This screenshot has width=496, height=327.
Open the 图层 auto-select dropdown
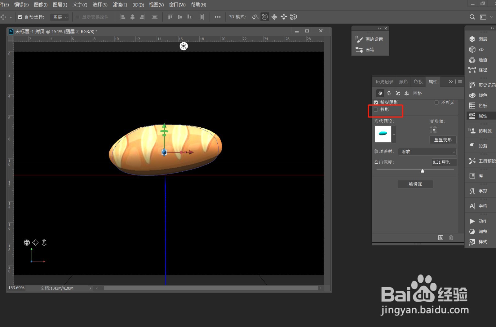tap(60, 17)
